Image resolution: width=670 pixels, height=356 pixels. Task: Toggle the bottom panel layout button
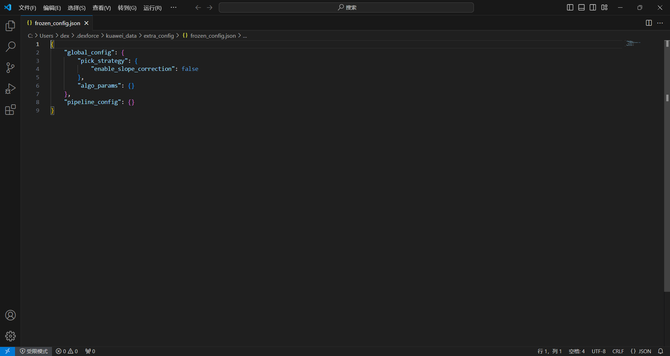click(582, 7)
